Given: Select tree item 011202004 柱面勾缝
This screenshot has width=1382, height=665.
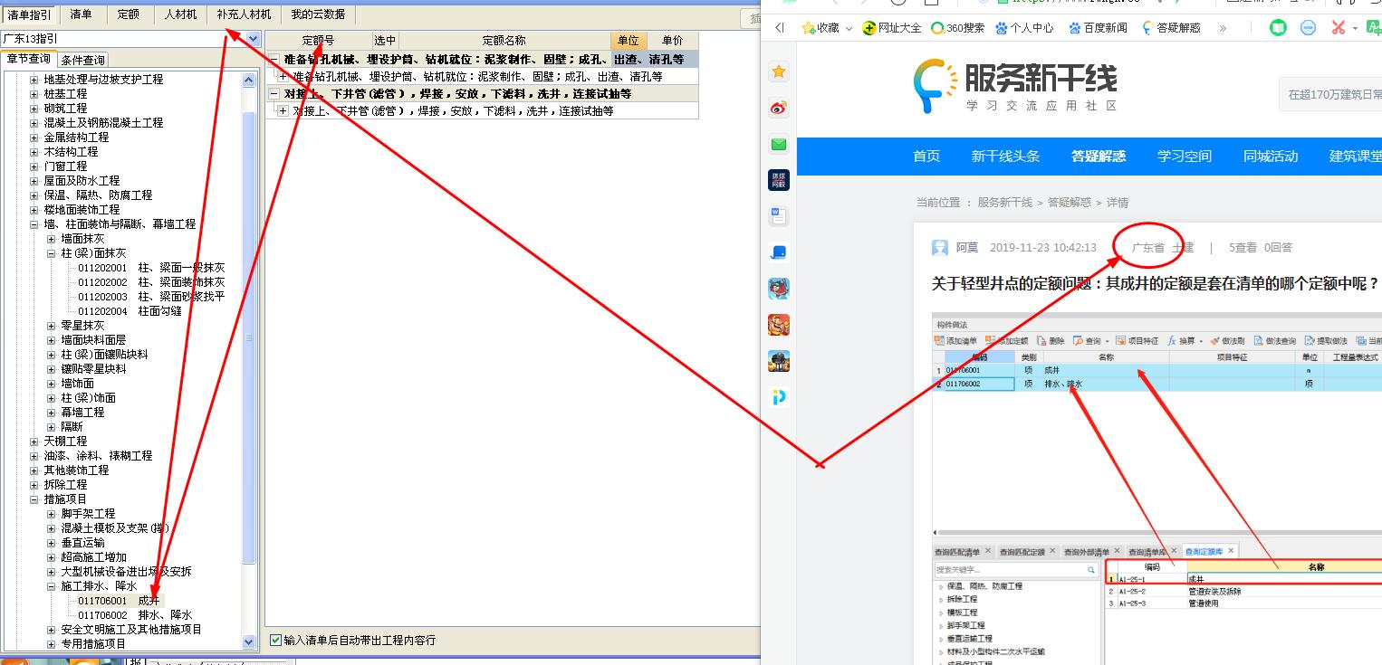Looking at the screenshot, I should point(130,311).
